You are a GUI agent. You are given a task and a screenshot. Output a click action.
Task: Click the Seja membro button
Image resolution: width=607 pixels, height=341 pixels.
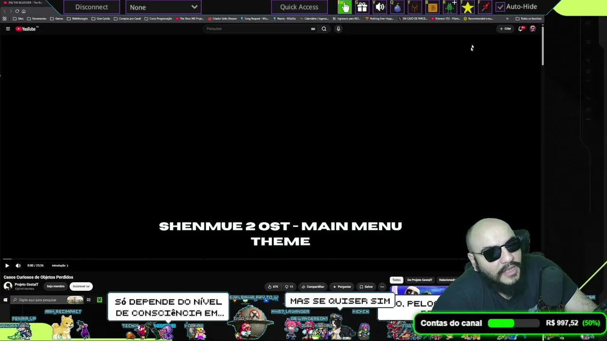pyautogui.click(x=55, y=286)
